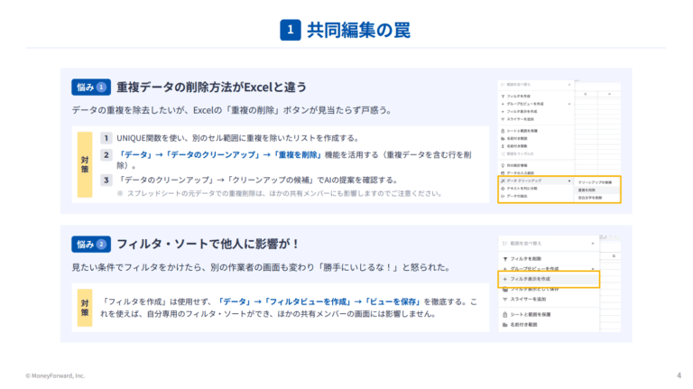
Task: Click the 悩み2 badge
Action: click(x=91, y=244)
